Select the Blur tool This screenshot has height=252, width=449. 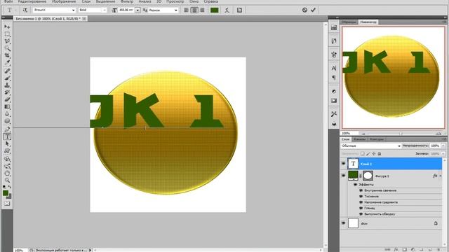pos(7,113)
